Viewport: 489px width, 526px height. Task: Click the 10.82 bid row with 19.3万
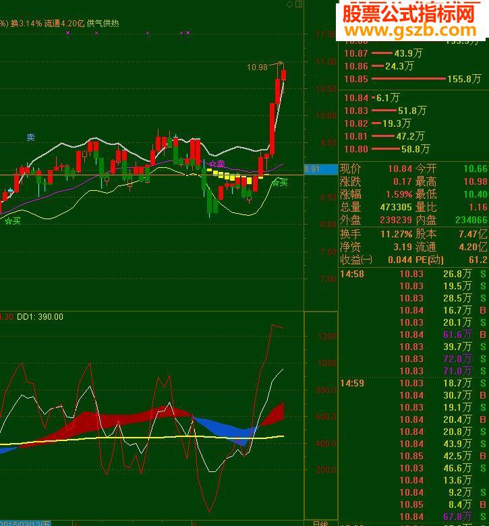[377, 123]
